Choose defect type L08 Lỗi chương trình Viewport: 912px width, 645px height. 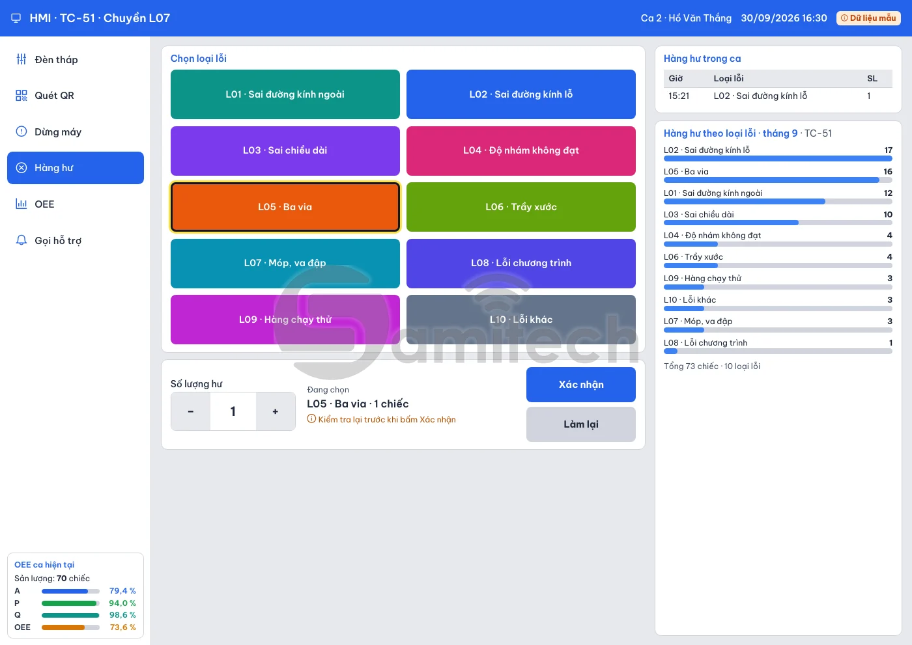pos(521,263)
